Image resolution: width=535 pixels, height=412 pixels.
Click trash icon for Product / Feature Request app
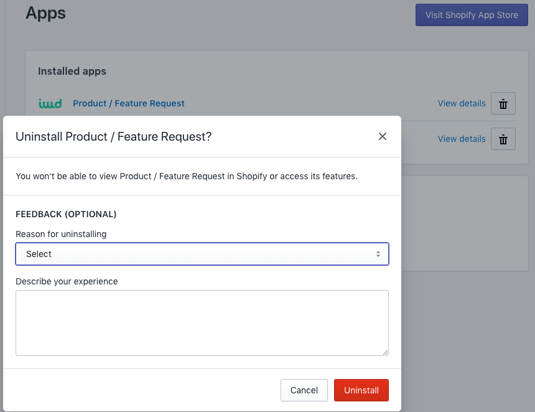coord(503,103)
